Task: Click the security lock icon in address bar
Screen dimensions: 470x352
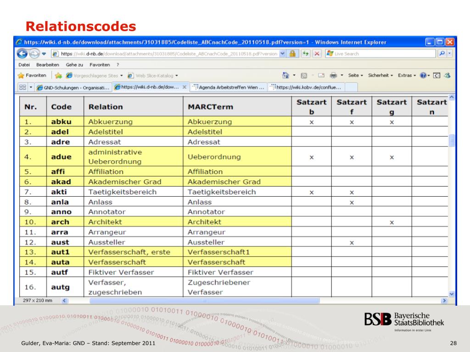Action: tap(292, 54)
